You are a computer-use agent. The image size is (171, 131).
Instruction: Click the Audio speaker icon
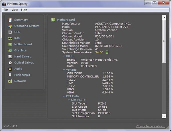[x=10, y=69]
